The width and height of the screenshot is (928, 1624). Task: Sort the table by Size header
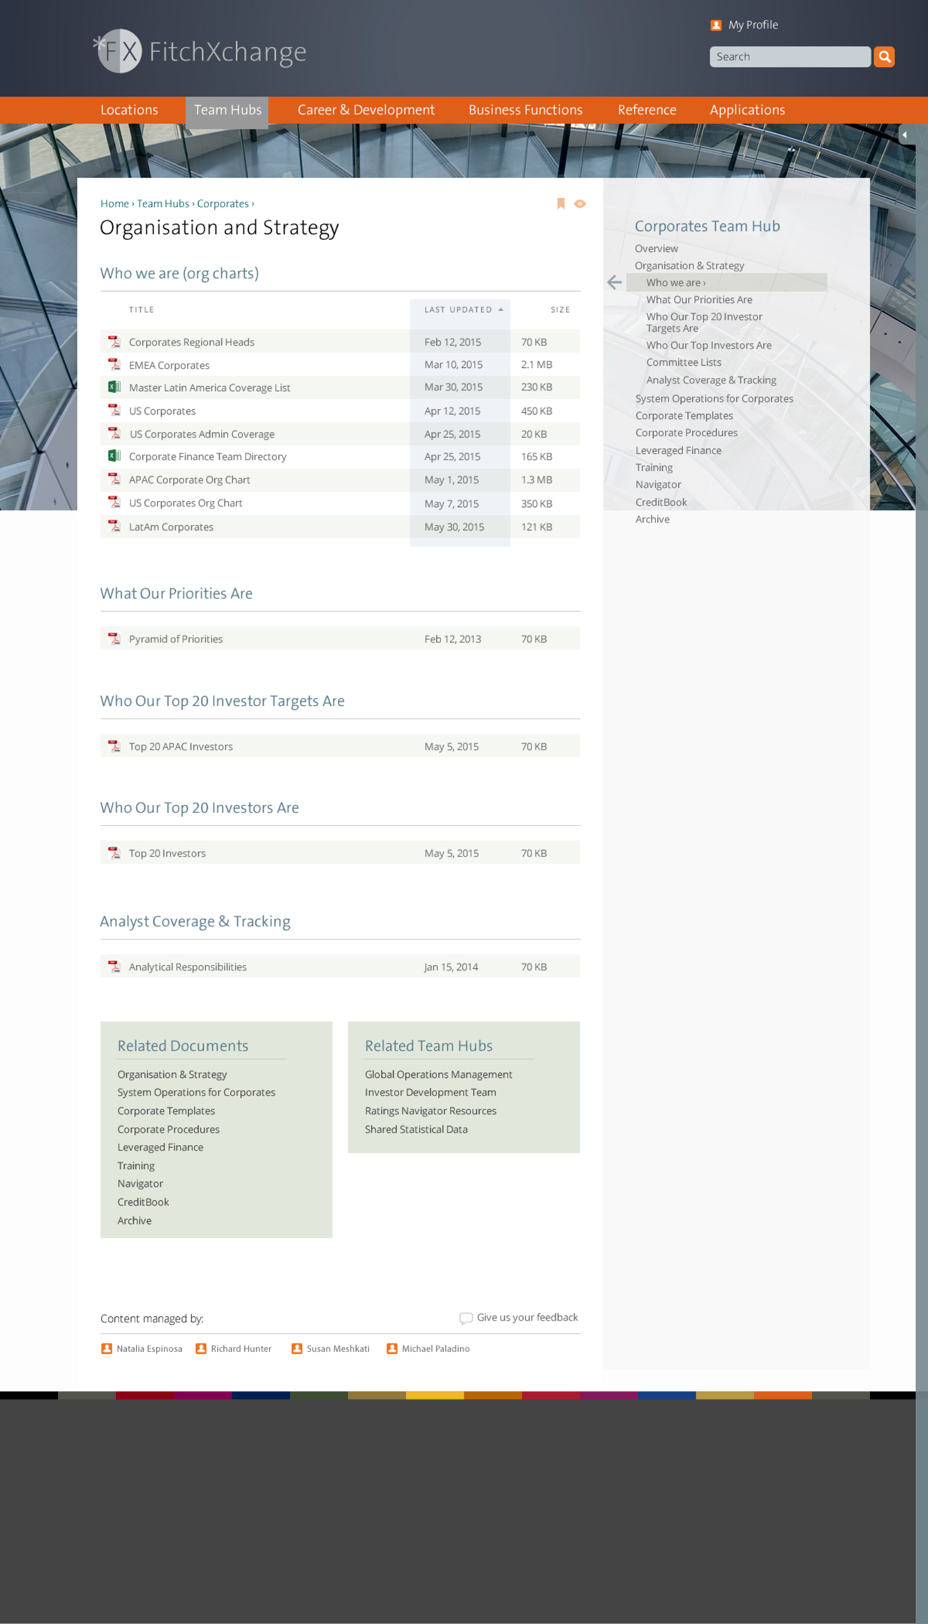(560, 310)
